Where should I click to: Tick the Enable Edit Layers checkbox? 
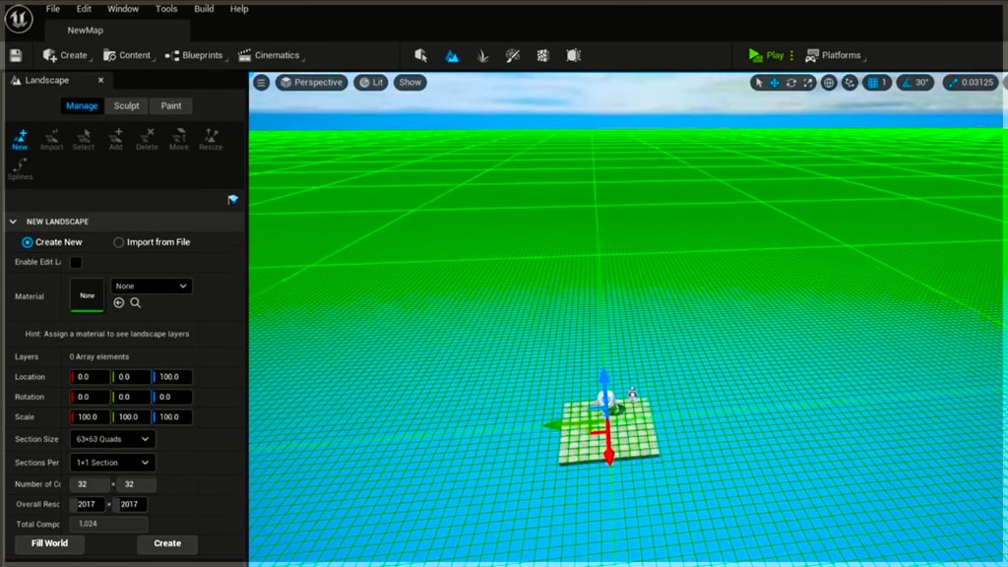point(76,262)
